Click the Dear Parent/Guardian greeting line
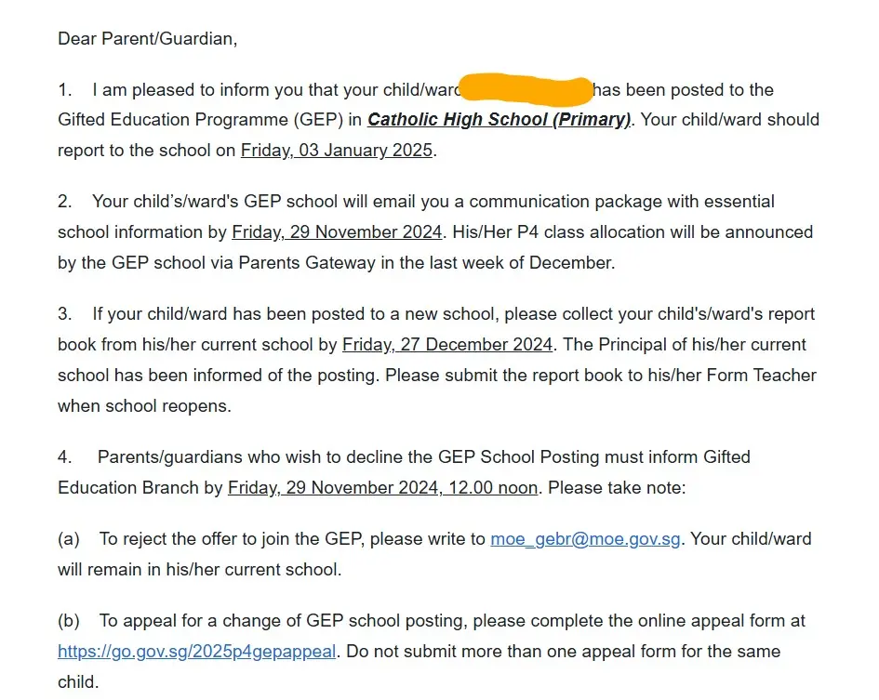The height and width of the screenshot is (700, 879). 148,39
